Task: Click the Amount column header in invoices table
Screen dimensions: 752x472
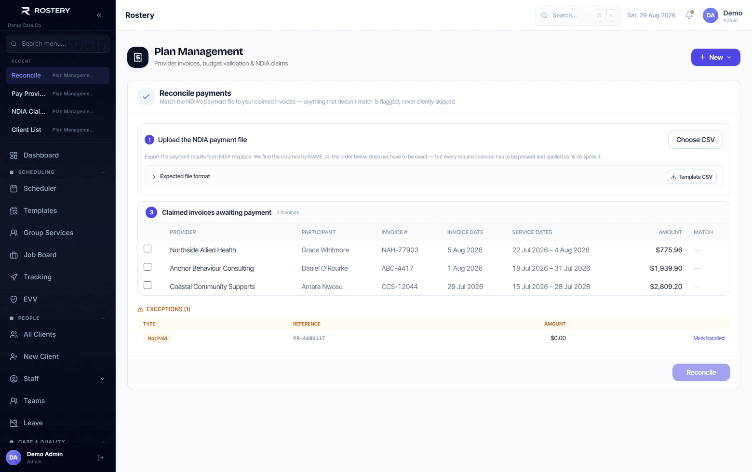Action: [670, 232]
